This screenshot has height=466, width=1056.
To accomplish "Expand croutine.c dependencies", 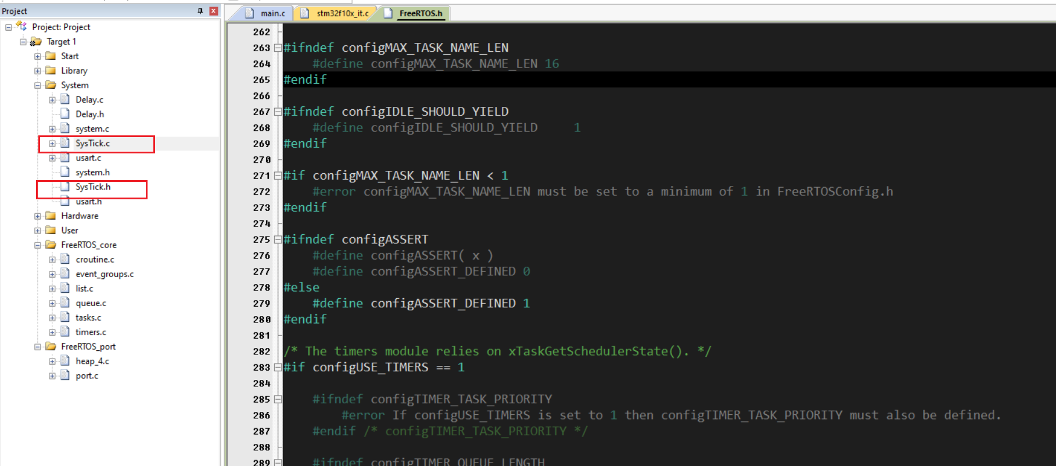I will tap(52, 260).
